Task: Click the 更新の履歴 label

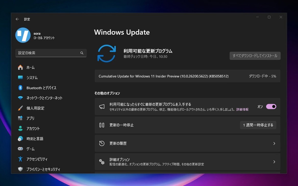Action: (x=118, y=143)
